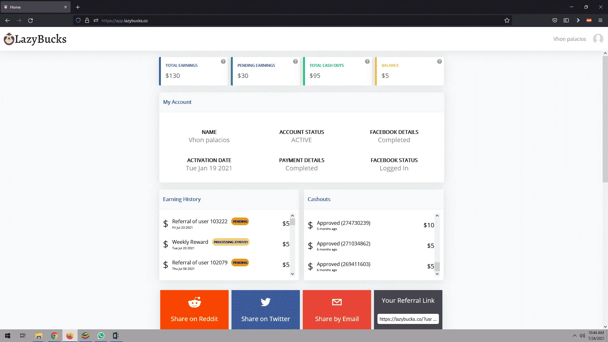Click the tracking protection shield icon

click(78, 21)
